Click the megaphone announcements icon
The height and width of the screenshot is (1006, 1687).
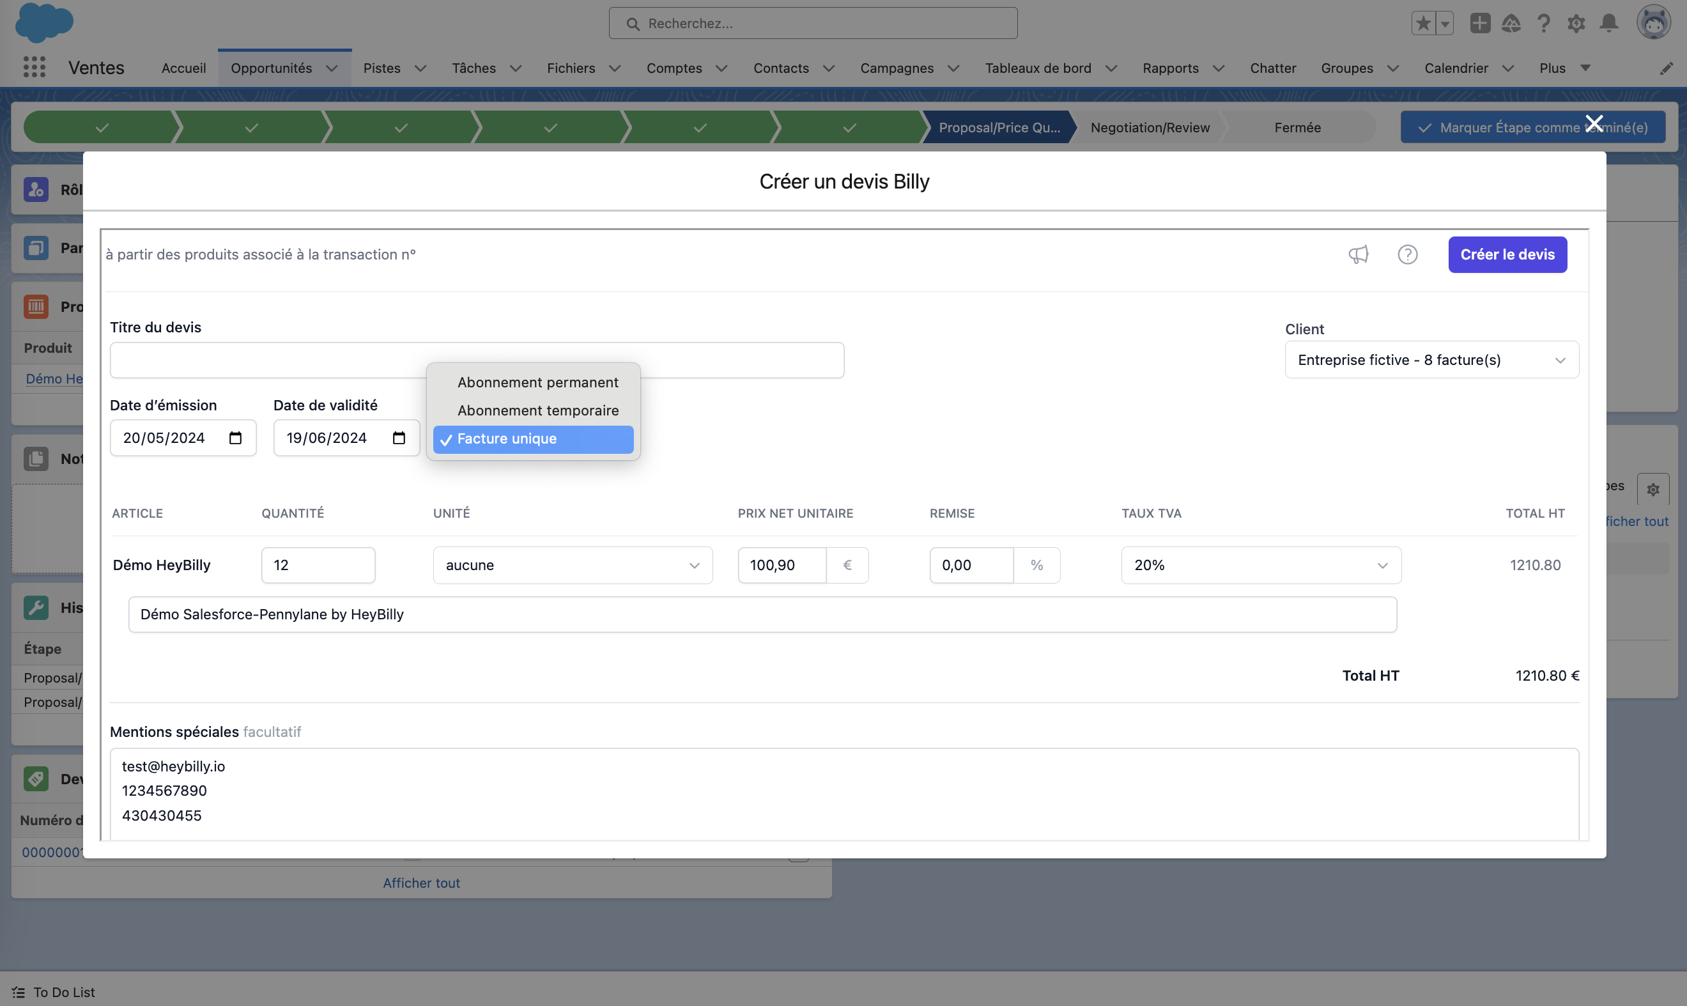(x=1359, y=254)
